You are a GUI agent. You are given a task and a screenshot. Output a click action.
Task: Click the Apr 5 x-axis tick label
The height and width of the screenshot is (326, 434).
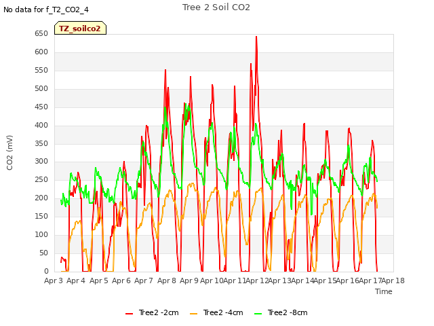click(99, 280)
